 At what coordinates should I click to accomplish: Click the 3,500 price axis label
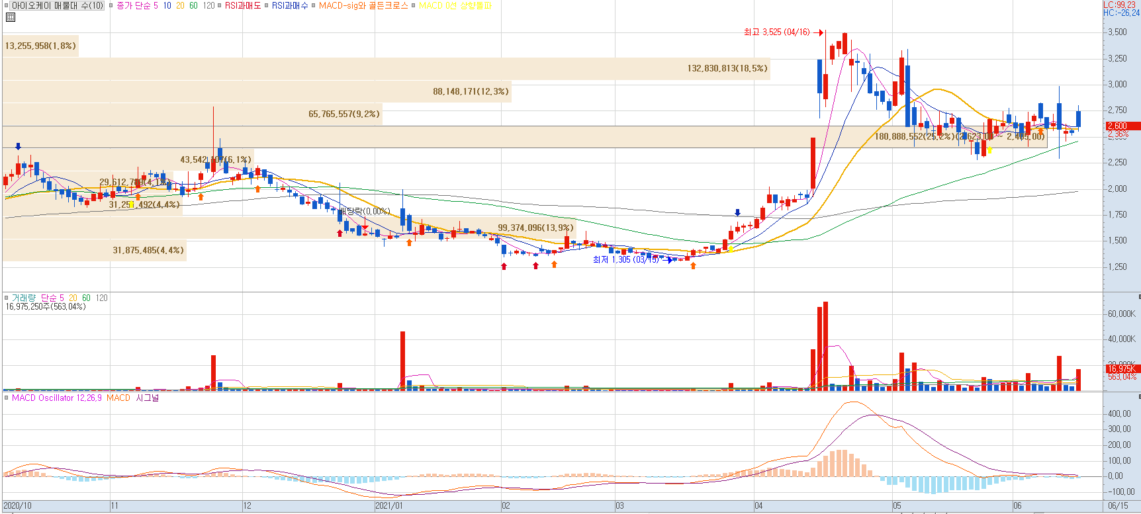tap(1117, 32)
